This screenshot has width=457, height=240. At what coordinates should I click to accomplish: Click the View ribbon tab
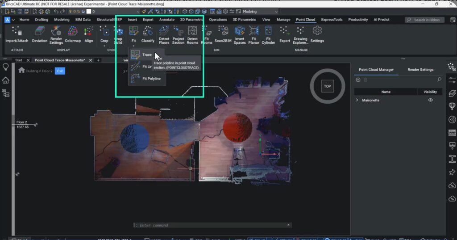point(266,20)
